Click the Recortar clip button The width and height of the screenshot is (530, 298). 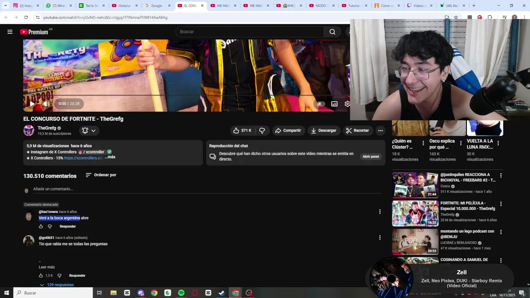[x=358, y=130]
